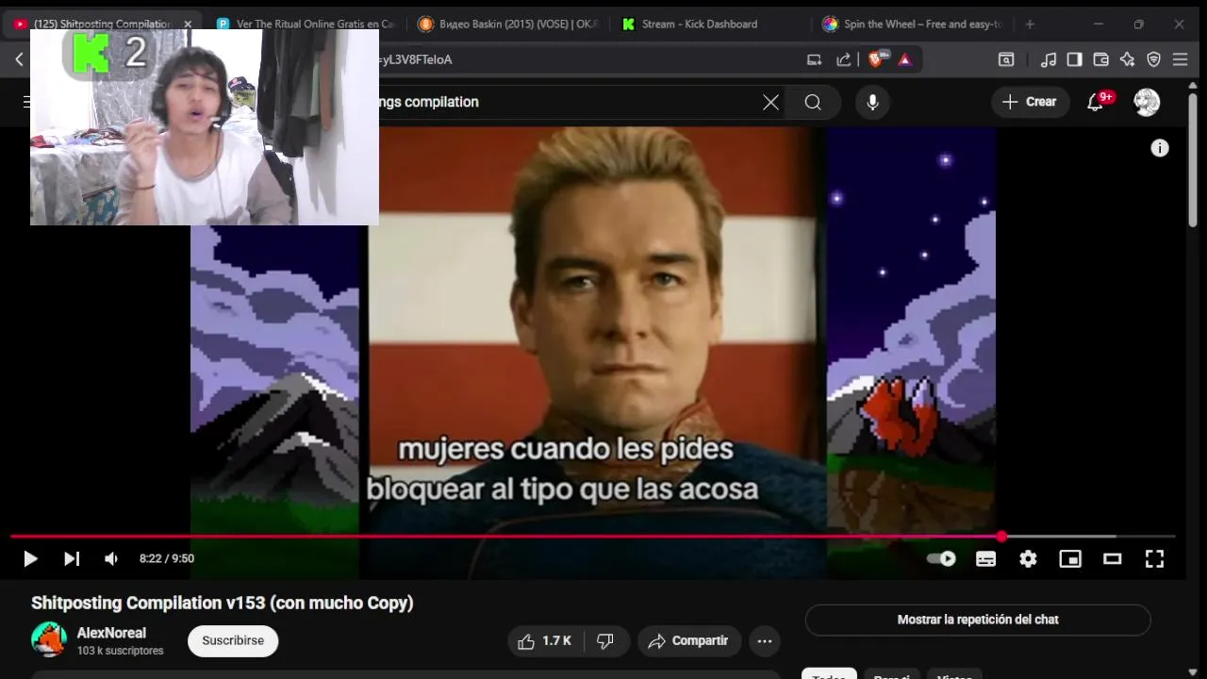Click the YouTube search field text

tap(429, 102)
